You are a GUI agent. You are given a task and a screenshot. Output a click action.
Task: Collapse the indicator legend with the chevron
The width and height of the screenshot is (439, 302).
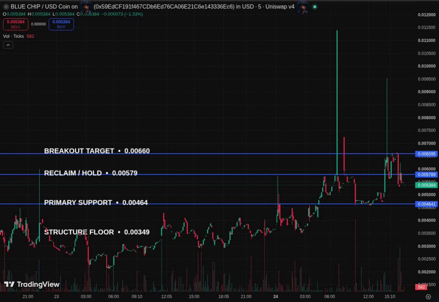point(8,45)
